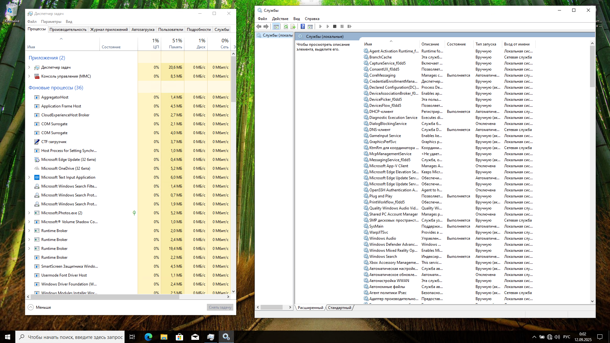Expand Microsoft® Volume Shadow Co... row

29,222
